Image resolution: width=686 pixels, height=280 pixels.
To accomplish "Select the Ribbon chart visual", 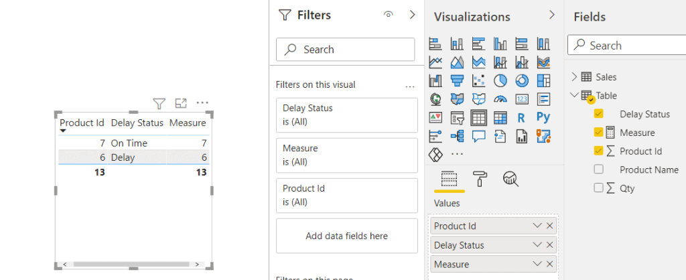I will click(543, 62).
